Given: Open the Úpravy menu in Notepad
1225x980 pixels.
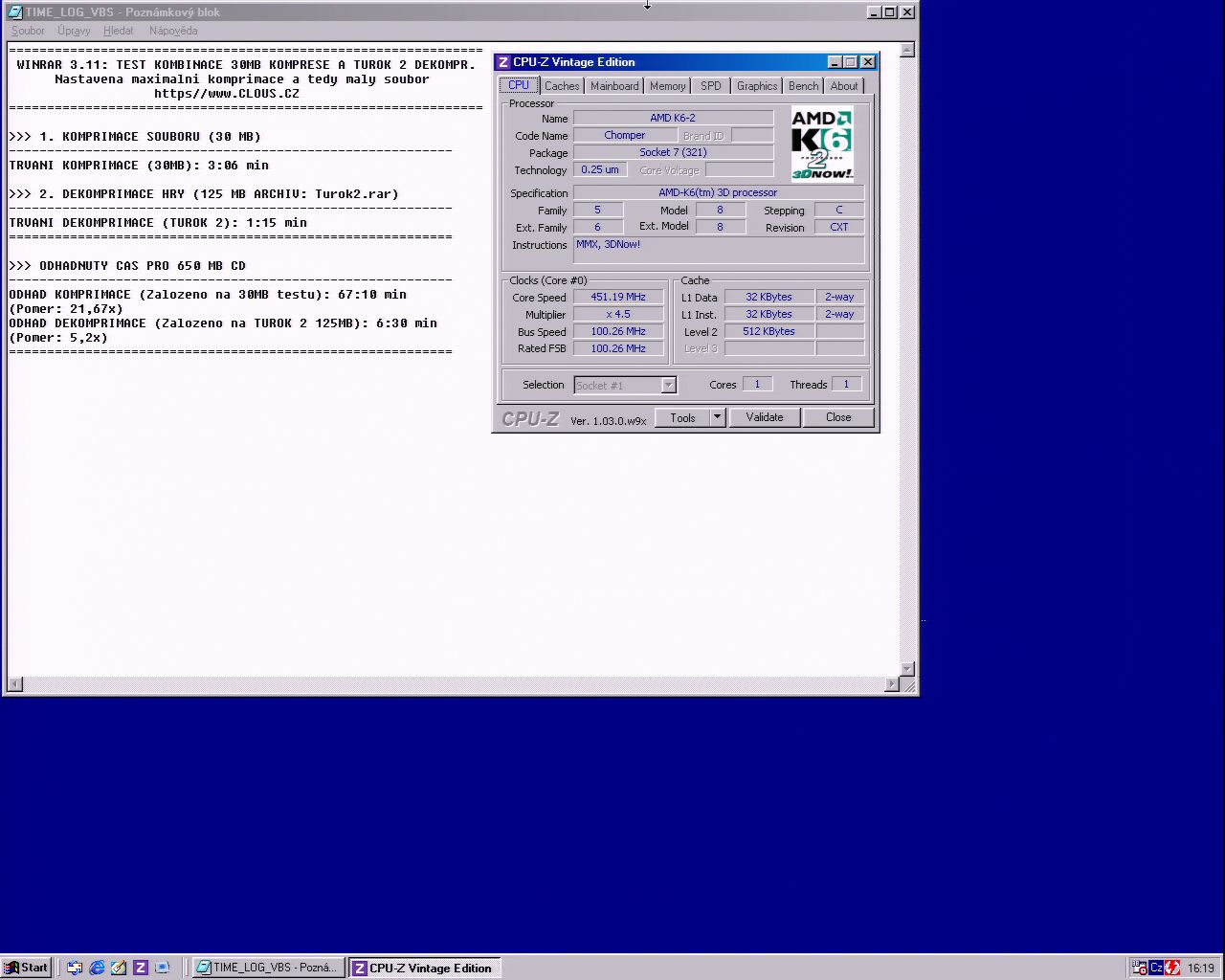Looking at the screenshot, I should point(74,31).
